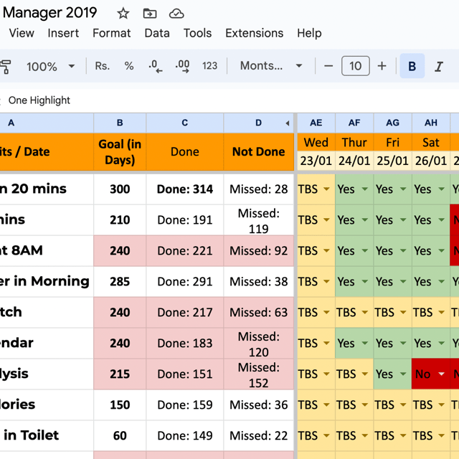Click the formula bar text One Highlight
This screenshot has height=459, width=459.
pyautogui.click(x=39, y=100)
